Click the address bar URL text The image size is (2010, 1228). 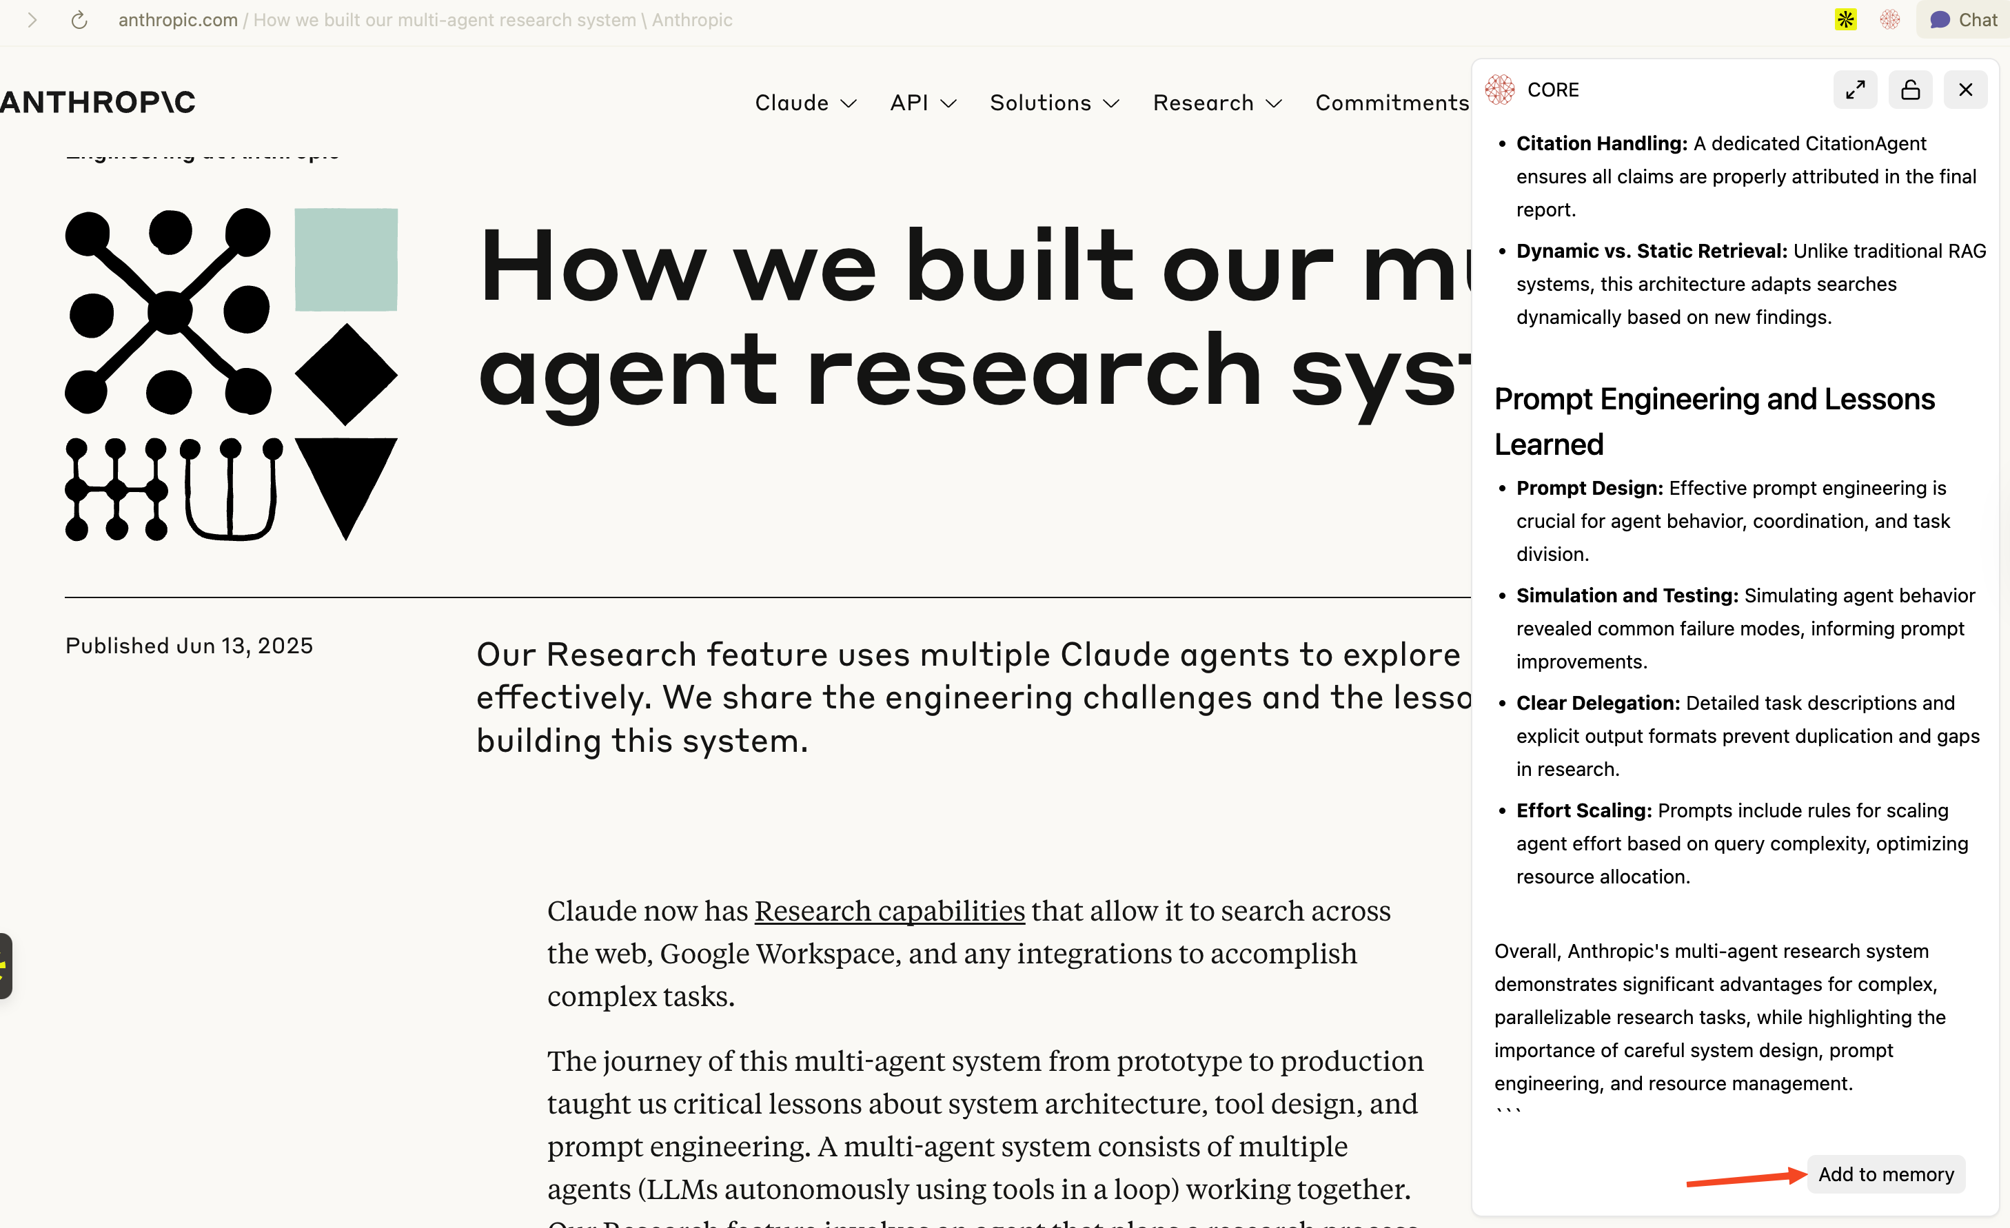pos(424,19)
